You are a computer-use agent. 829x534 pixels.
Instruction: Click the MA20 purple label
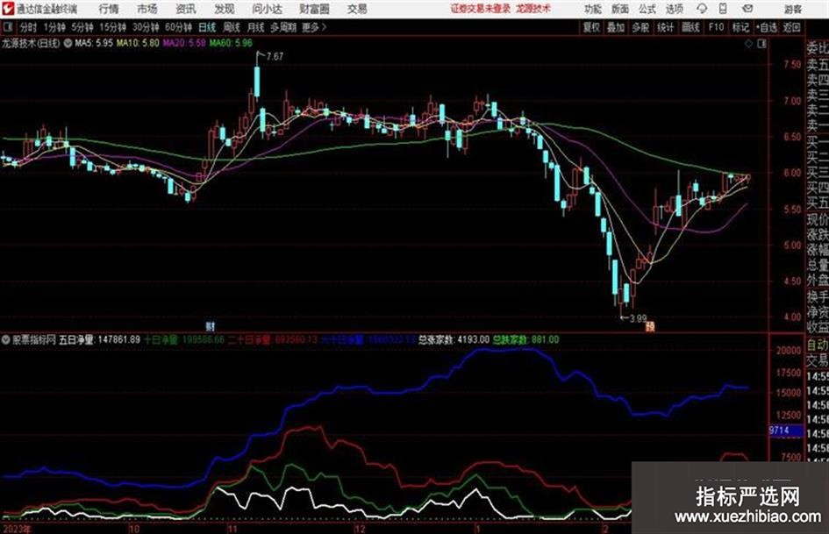(x=184, y=43)
